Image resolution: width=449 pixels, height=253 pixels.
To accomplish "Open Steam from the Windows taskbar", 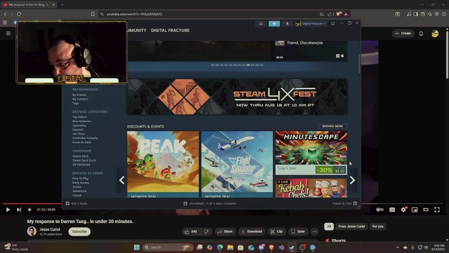I will (292, 247).
